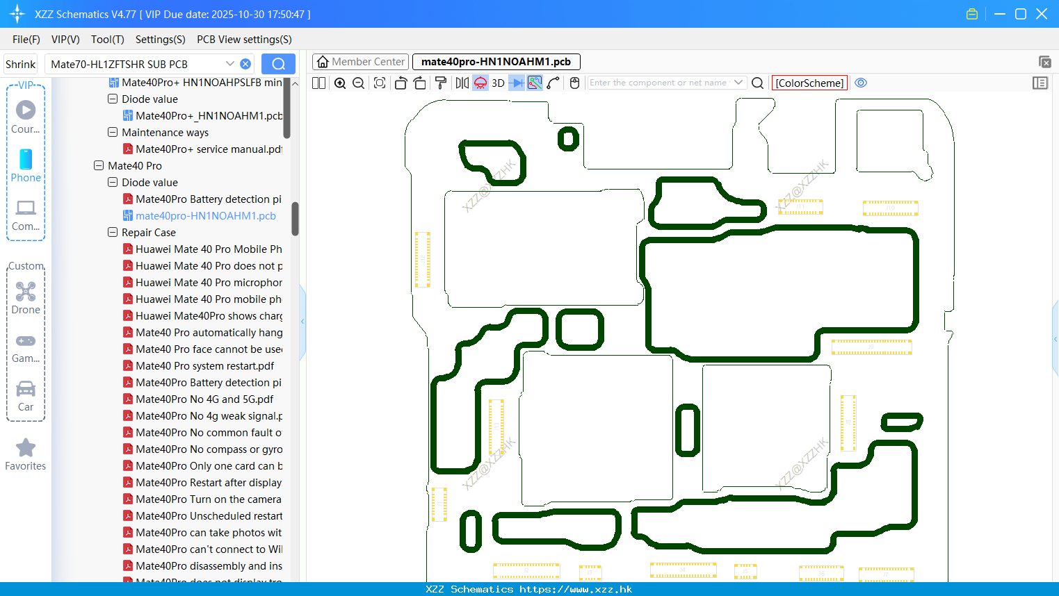Select the Computer category
The image size is (1059, 596).
26,215
